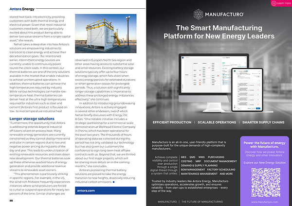Viewport: 292px width, 206px height.
Task: Click the small blue end-of-article square
Action: coord(113,182)
